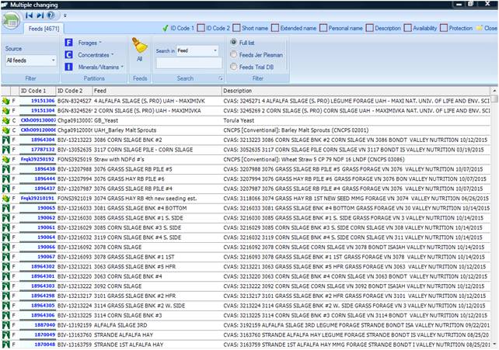Open the help question mark icon
Viewport: 499px width, 350px height.
coord(51,16)
